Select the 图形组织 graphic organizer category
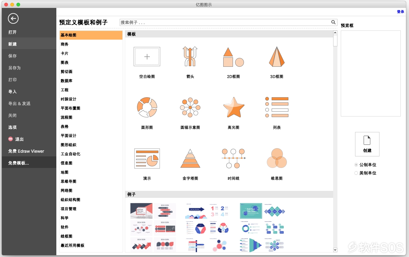The width and height of the screenshot is (409, 257). (x=91, y=145)
